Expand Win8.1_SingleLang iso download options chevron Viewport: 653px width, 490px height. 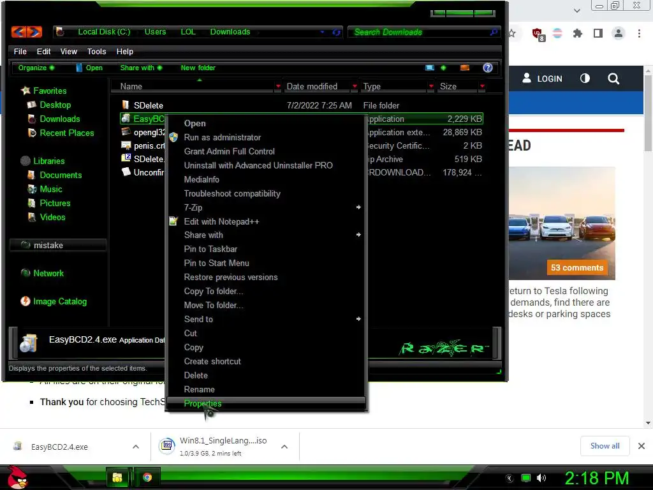(284, 447)
